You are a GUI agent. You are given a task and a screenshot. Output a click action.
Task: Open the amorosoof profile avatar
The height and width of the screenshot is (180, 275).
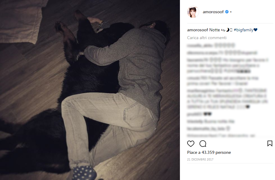pos(193,12)
